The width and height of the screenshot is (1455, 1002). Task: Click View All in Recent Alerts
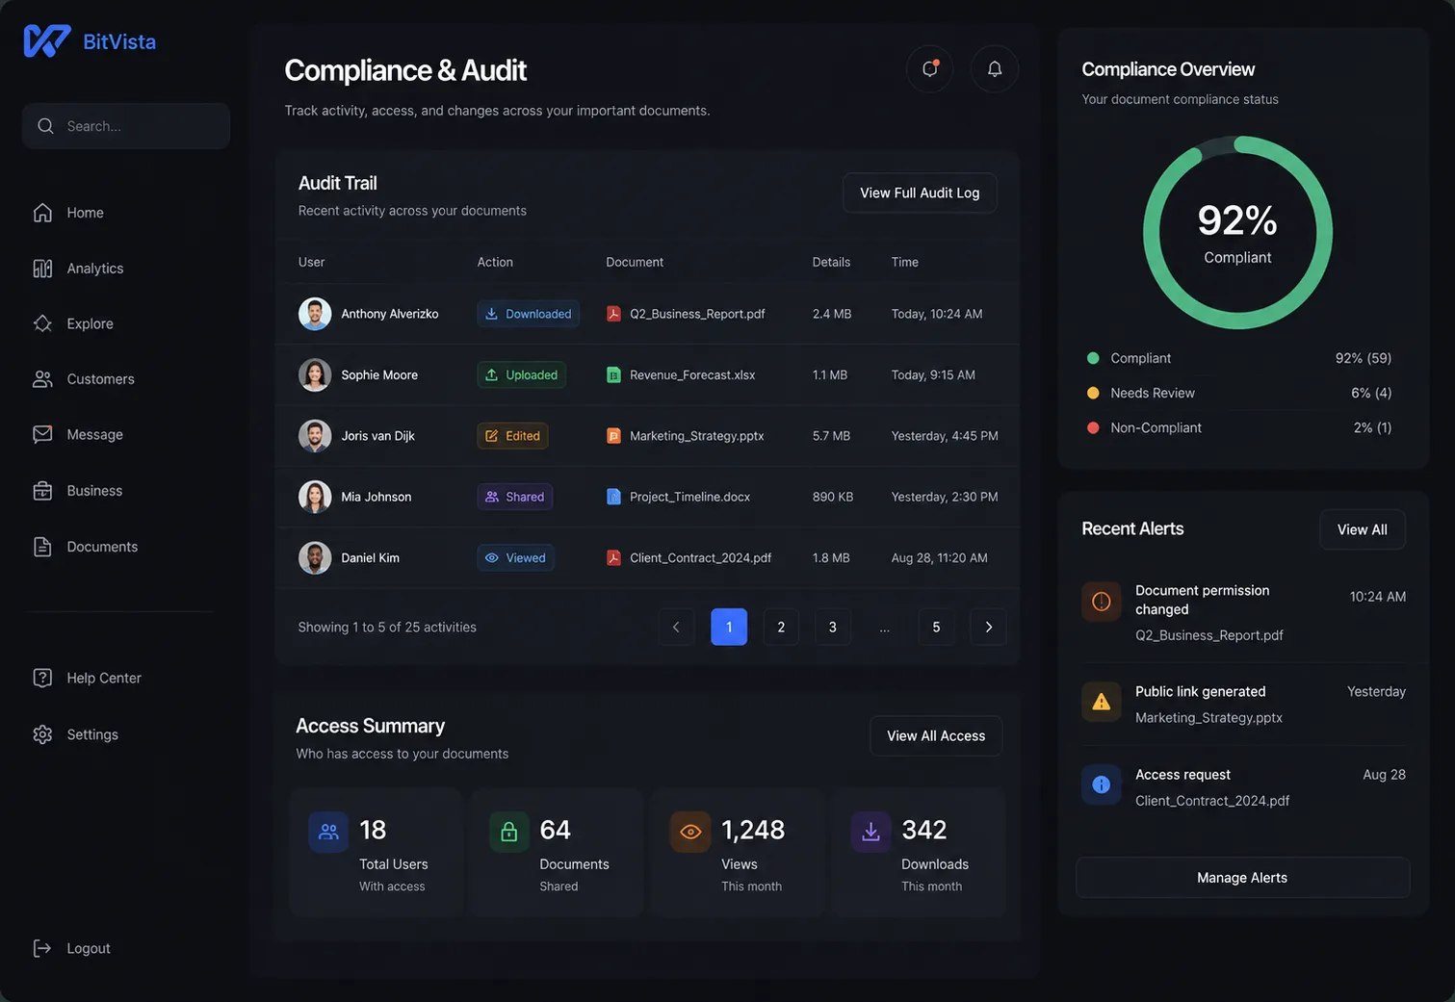(x=1363, y=529)
